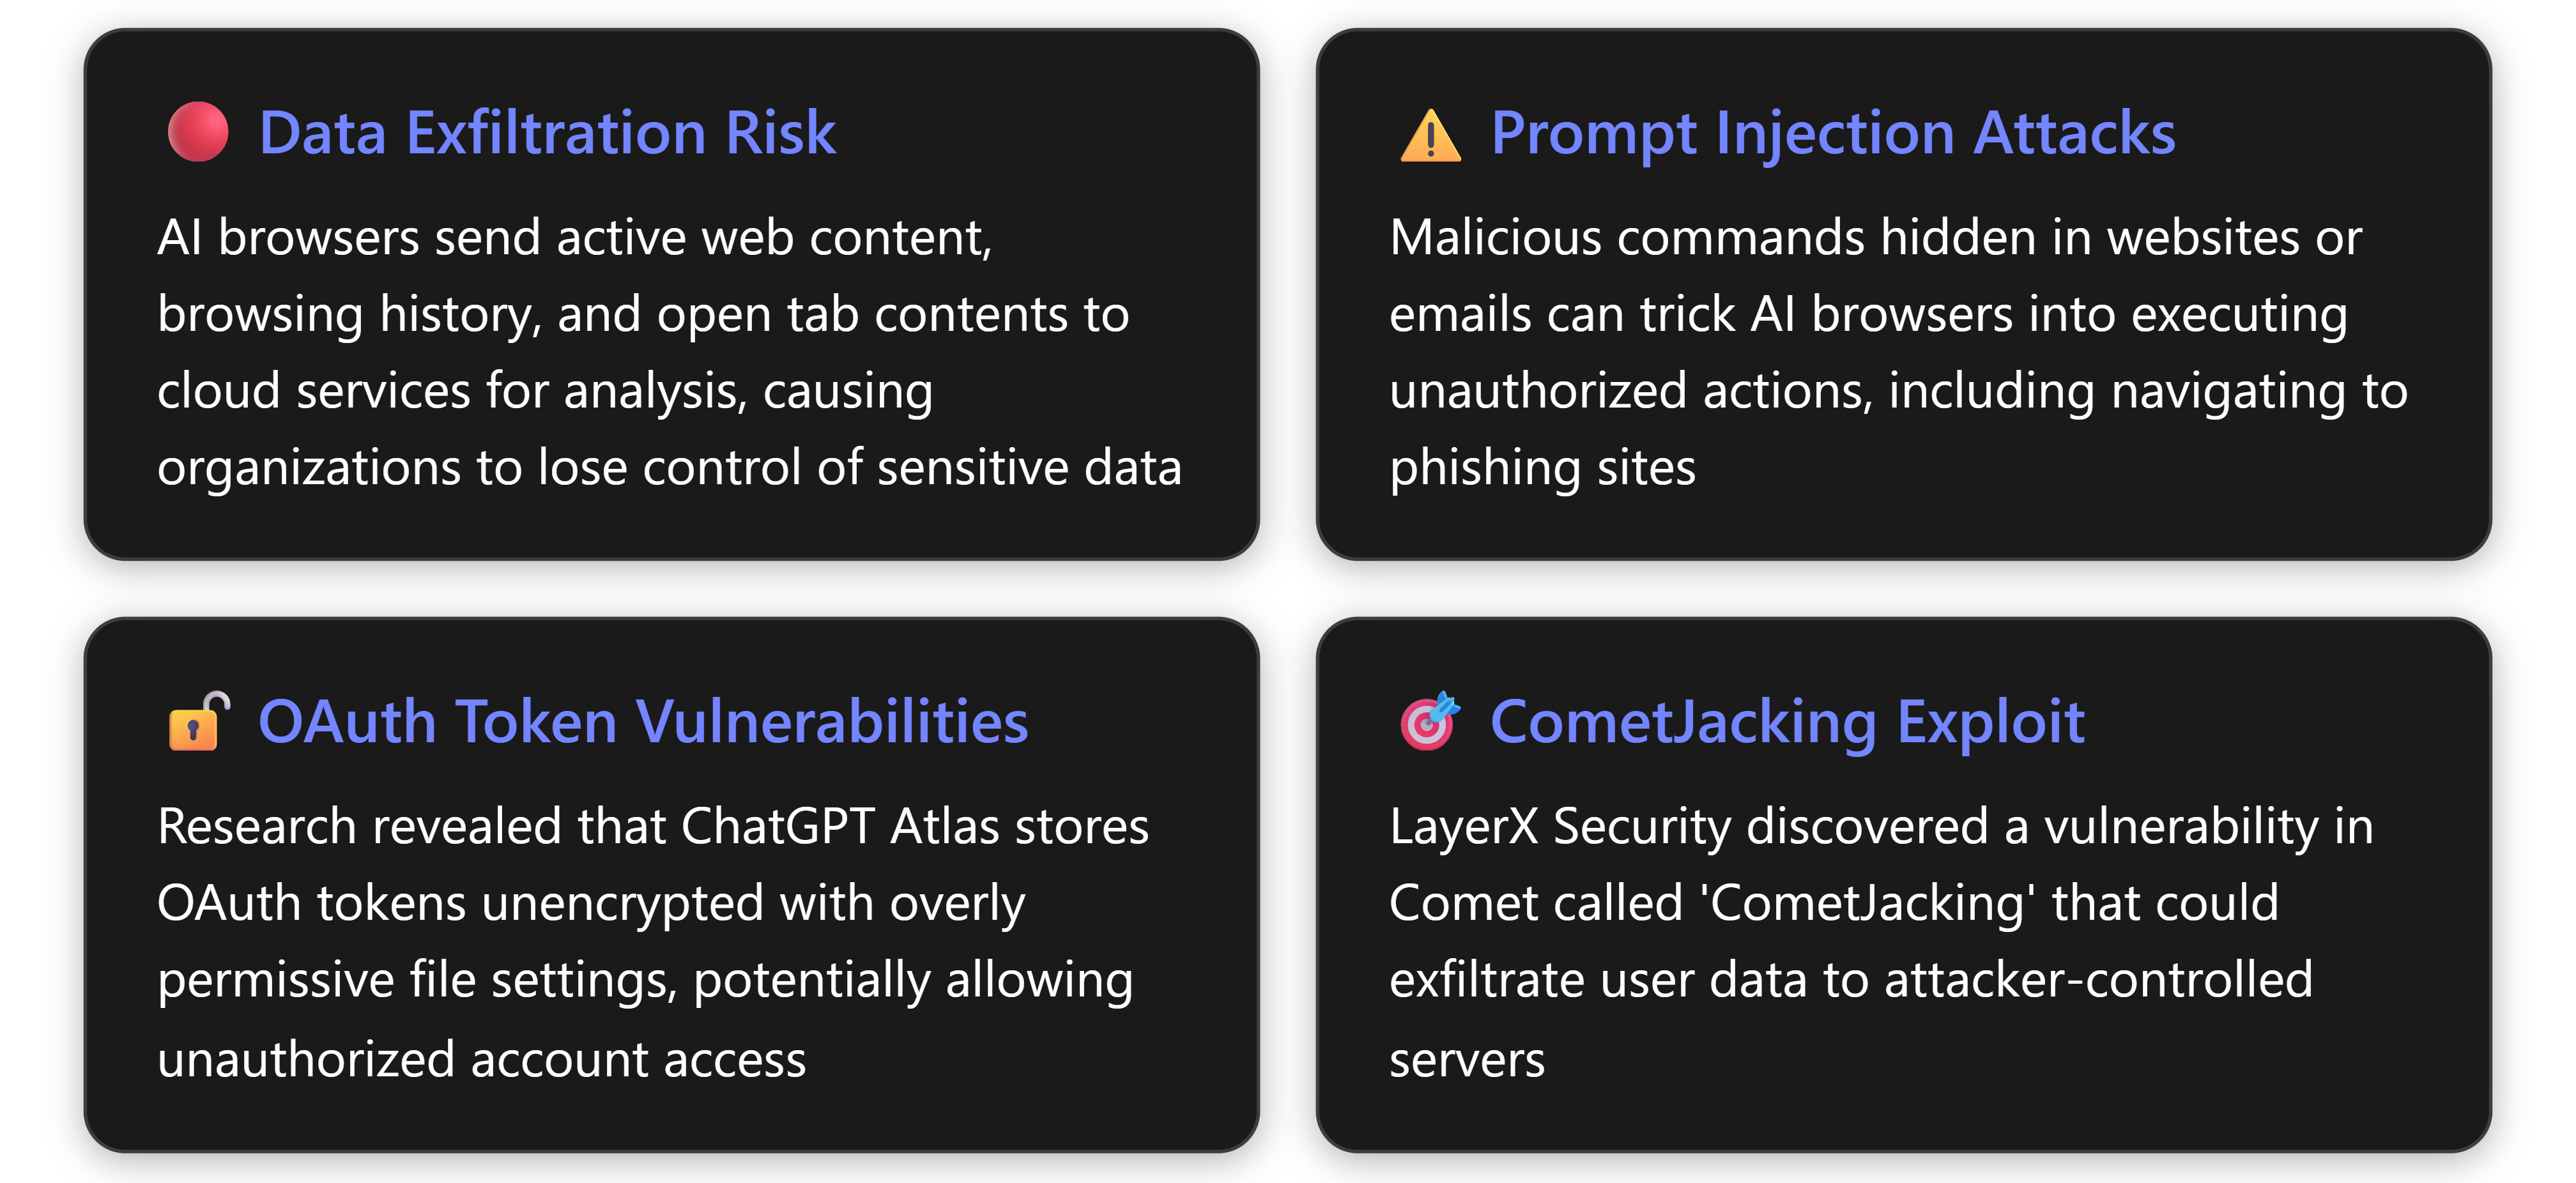The image size is (2576, 1183).
Task: Click the bullseye target dart icon
Action: click(x=1429, y=721)
